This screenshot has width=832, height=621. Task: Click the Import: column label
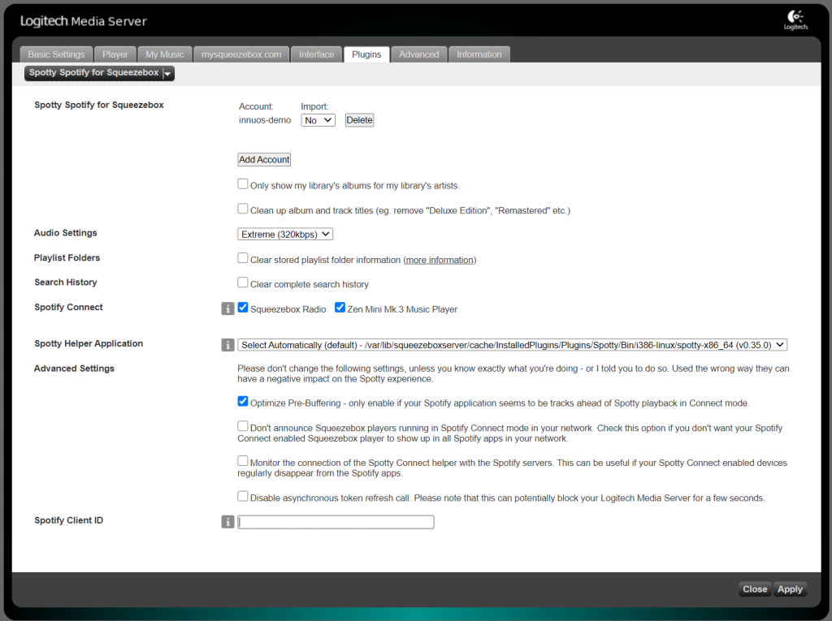[314, 106]
